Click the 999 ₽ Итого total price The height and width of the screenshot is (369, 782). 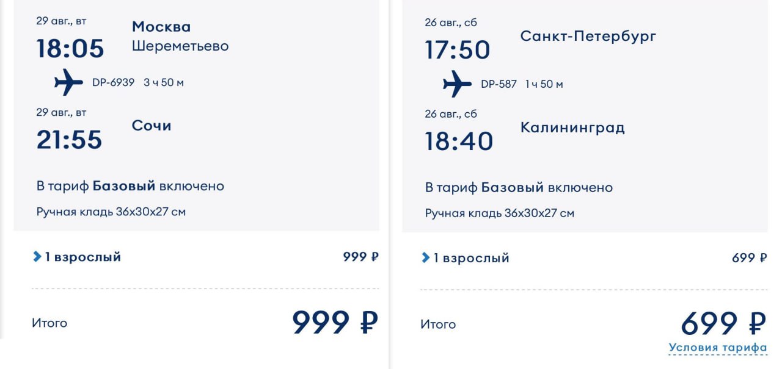[x=335, y=322]
